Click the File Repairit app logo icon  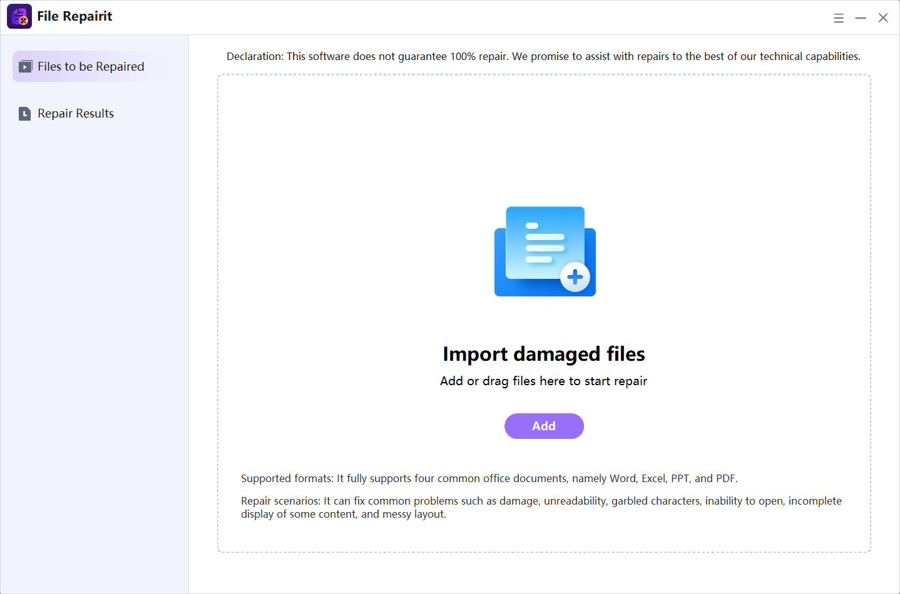pos(19,16)
